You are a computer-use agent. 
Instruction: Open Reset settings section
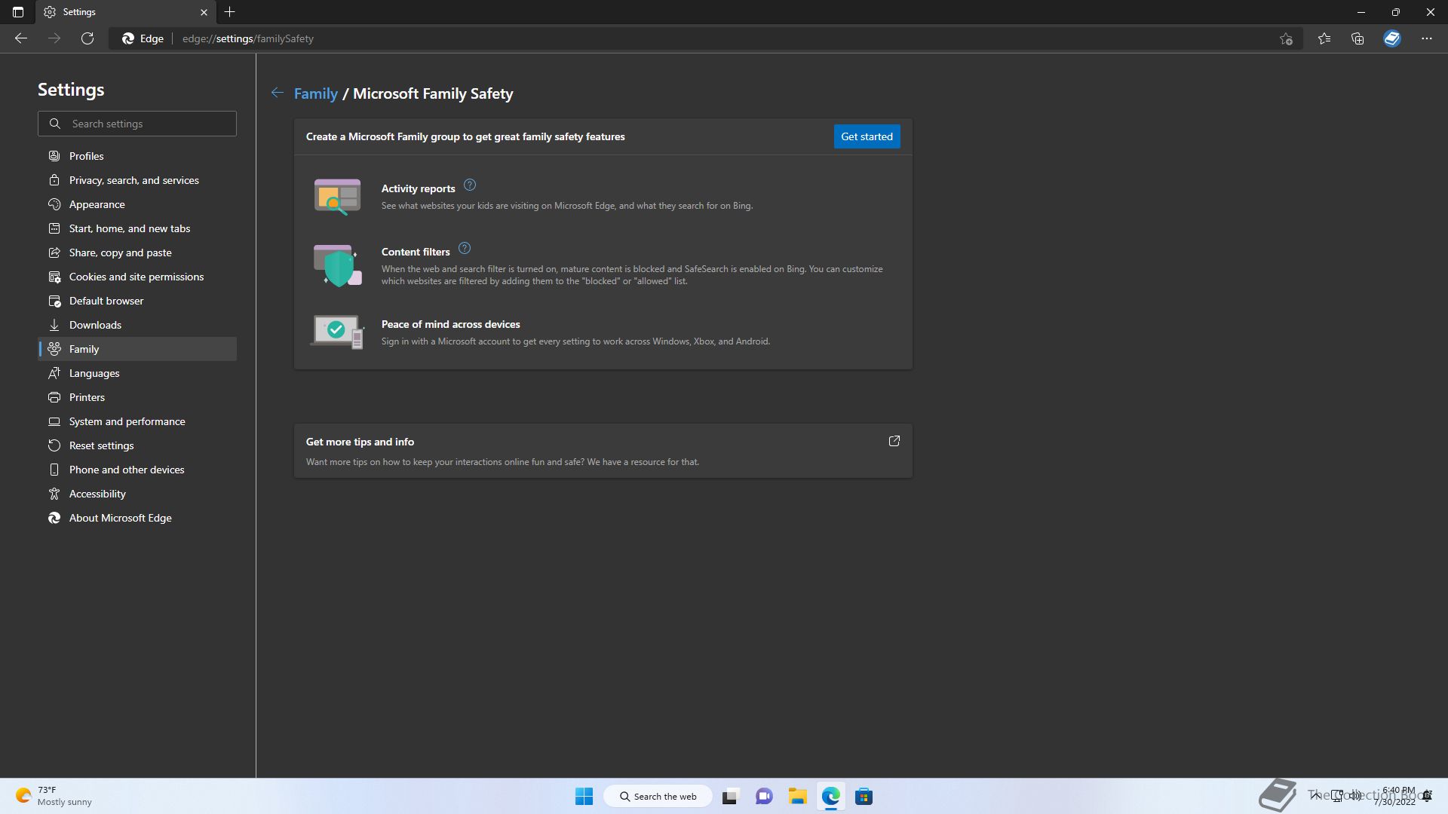pos(137,445)
